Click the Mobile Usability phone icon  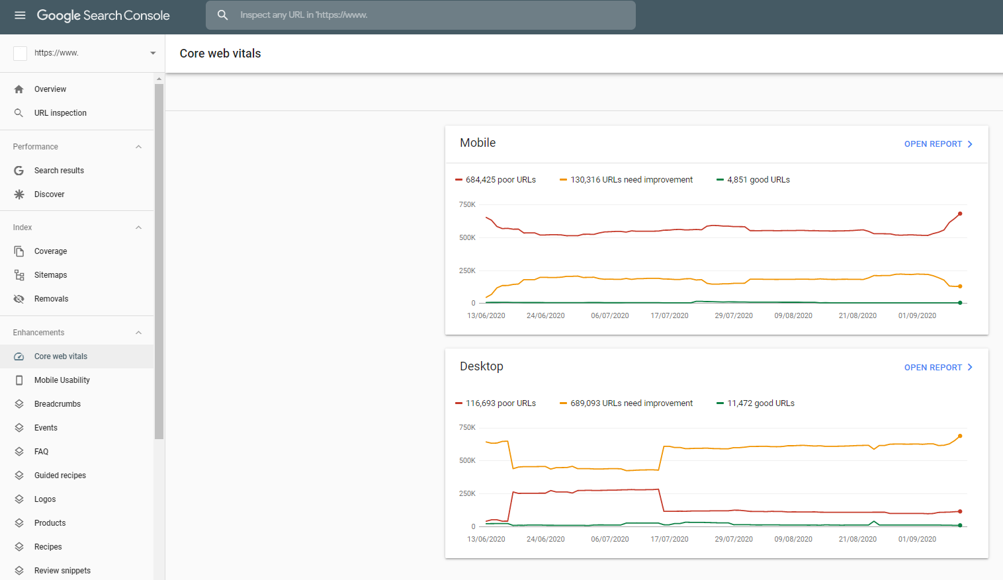click(19, 380)
